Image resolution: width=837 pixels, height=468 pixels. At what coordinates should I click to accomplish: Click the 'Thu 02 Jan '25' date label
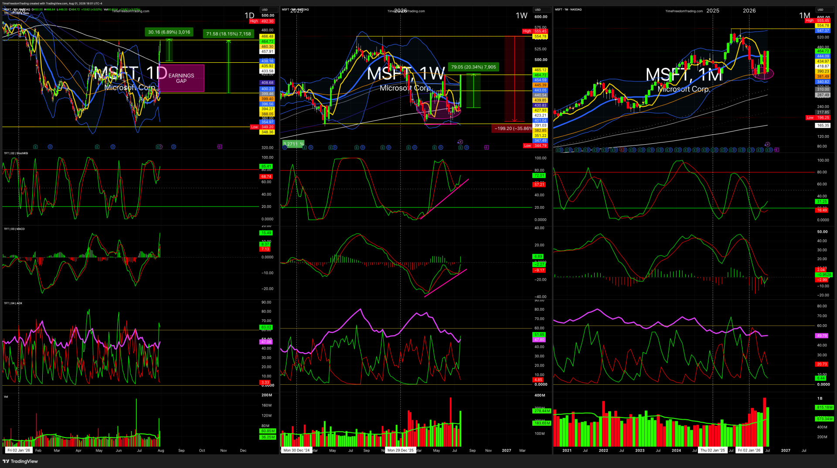(713, 451)
